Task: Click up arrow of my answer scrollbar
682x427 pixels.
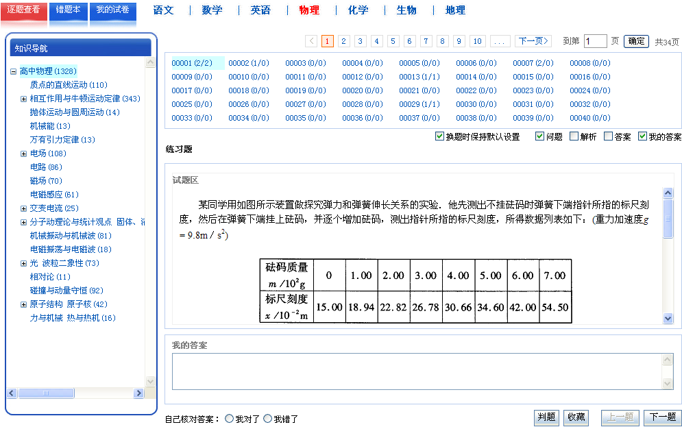Action: point(667,359)
